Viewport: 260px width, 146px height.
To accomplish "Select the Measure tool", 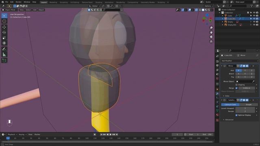I will tap(4, 54).
